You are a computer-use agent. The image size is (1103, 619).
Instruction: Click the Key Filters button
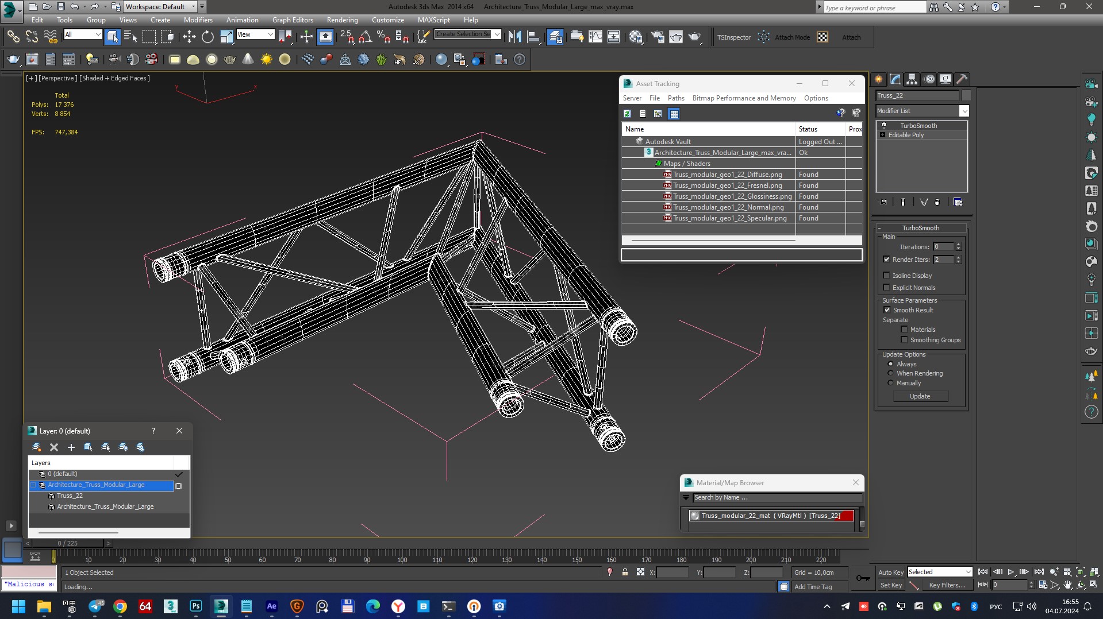(x=946, y=585)
